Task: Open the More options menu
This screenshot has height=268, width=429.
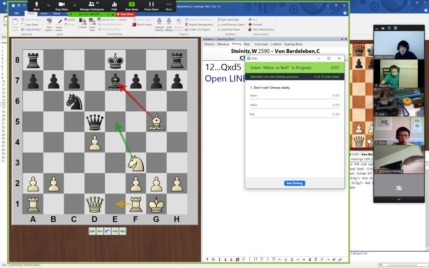Action: (x=169, y=5)
